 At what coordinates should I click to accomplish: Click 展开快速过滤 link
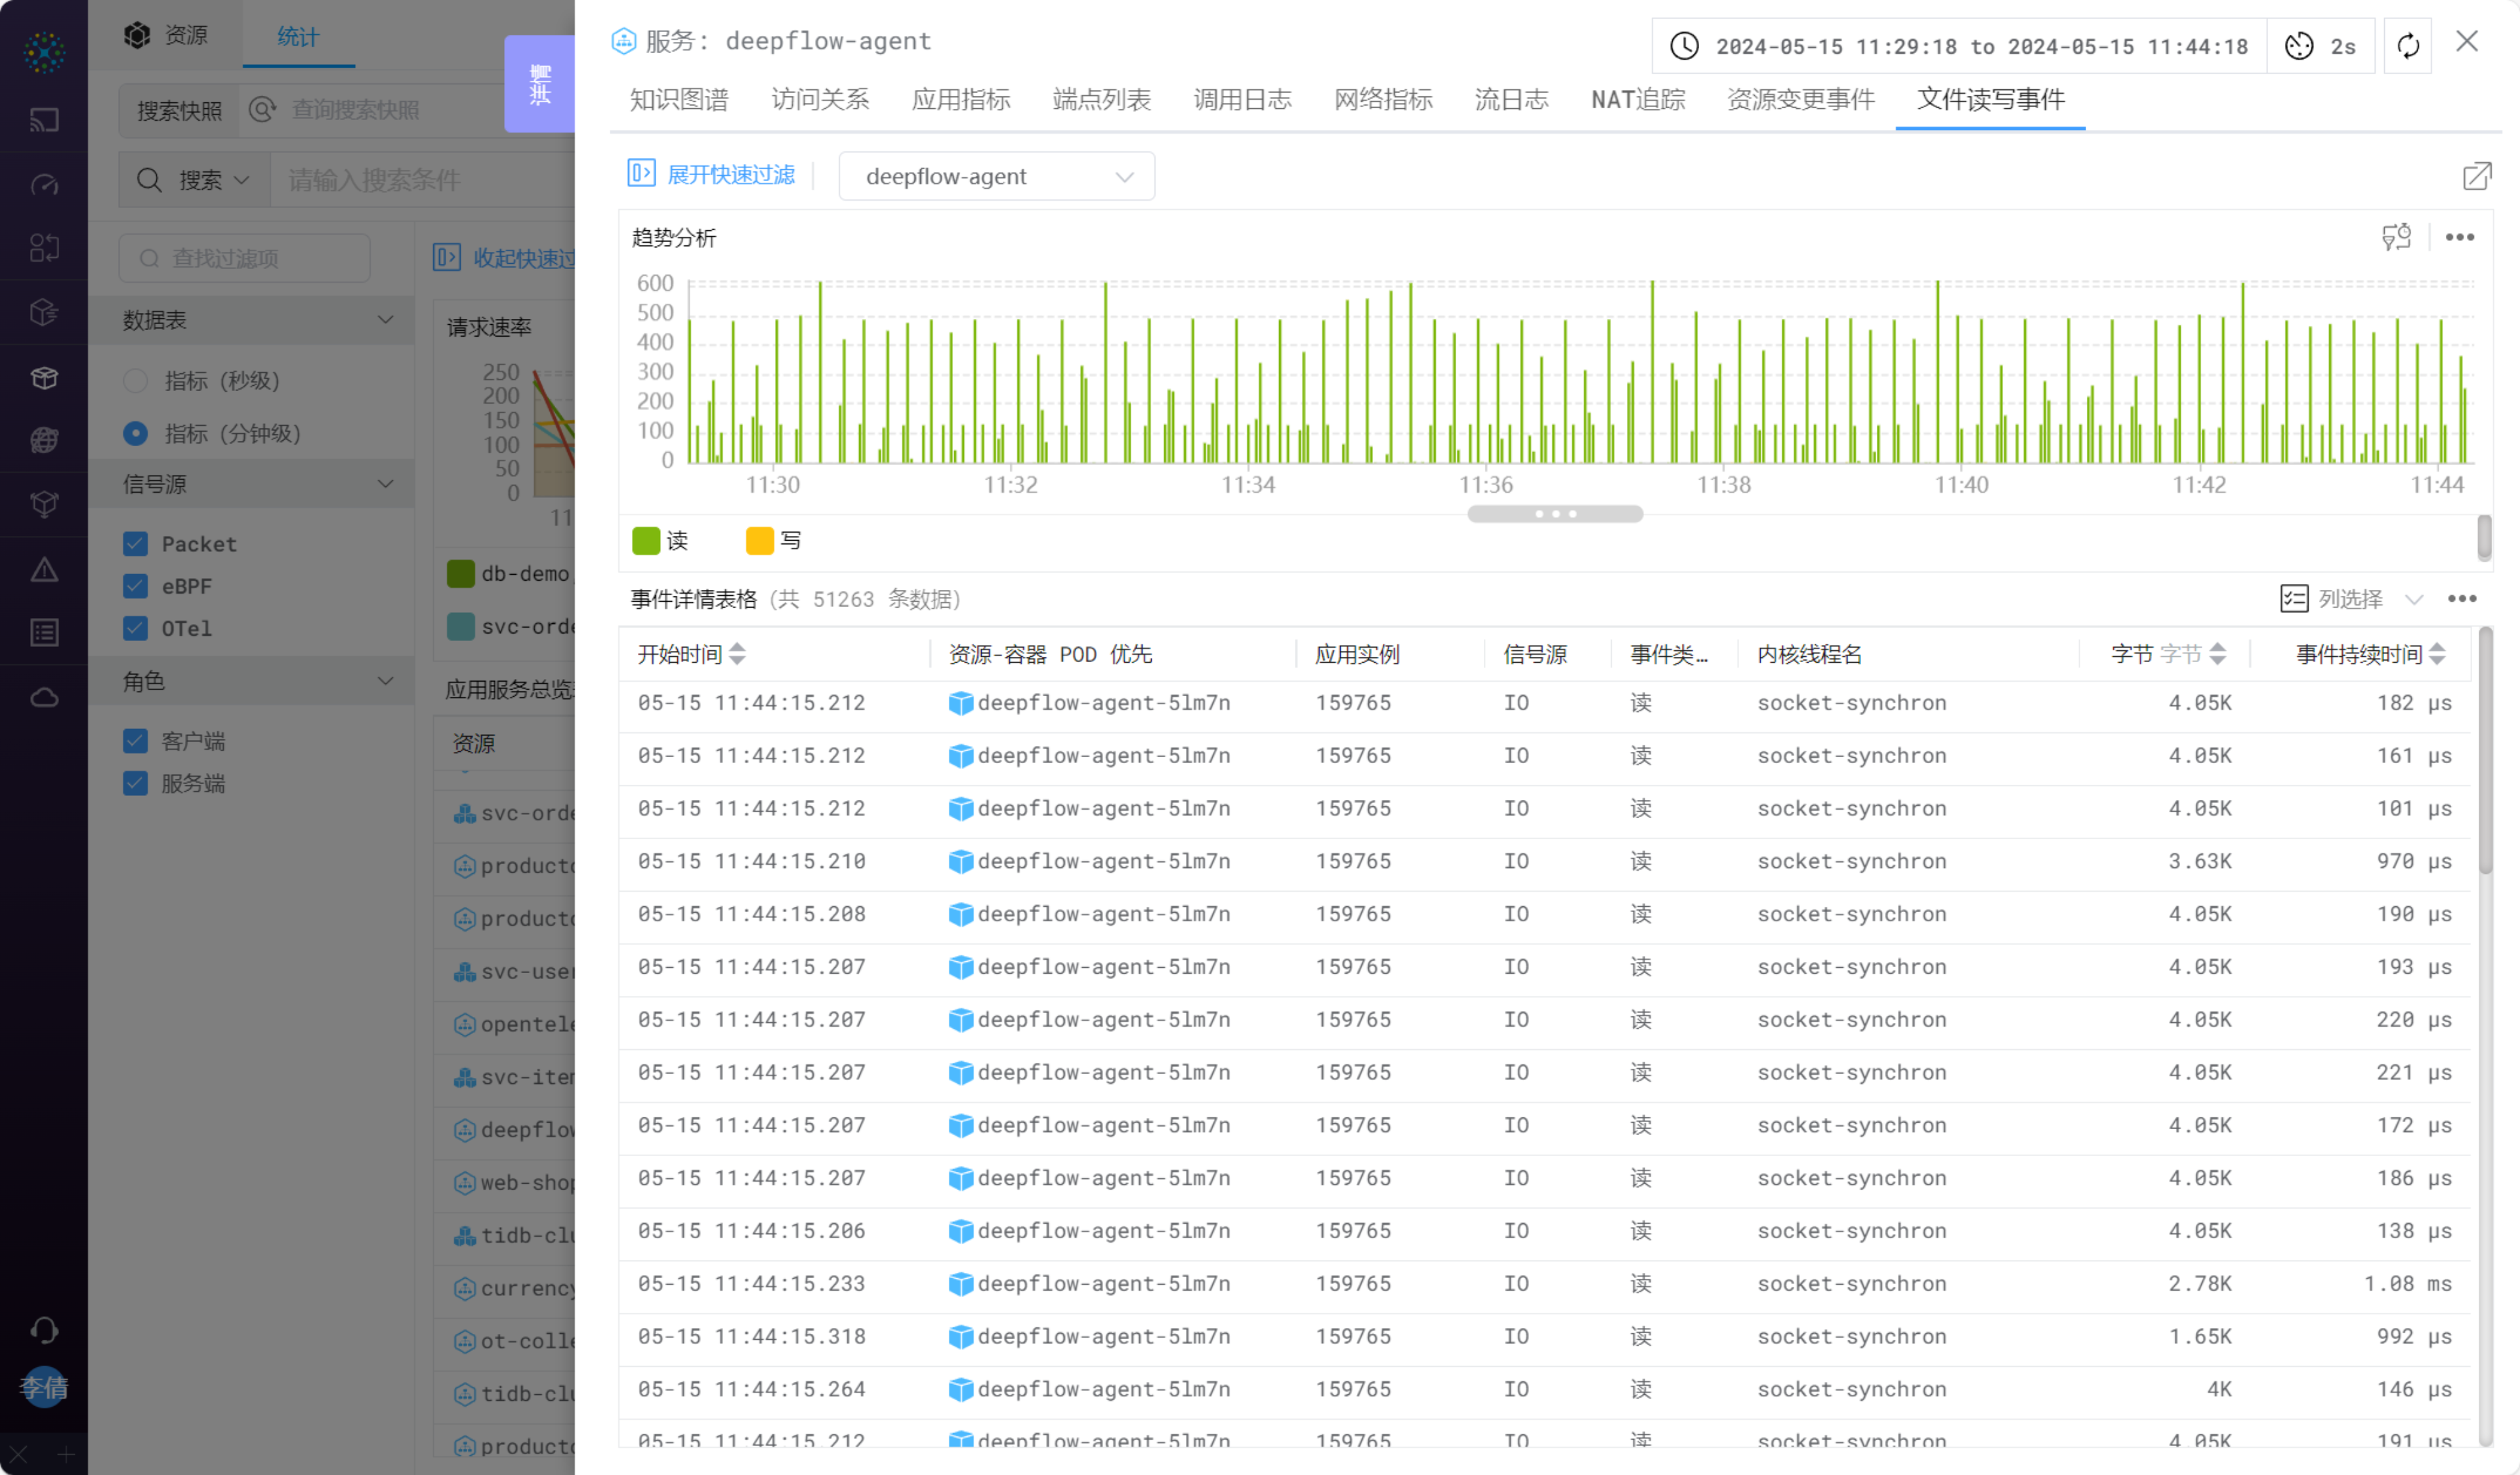[x=730, y=174]
